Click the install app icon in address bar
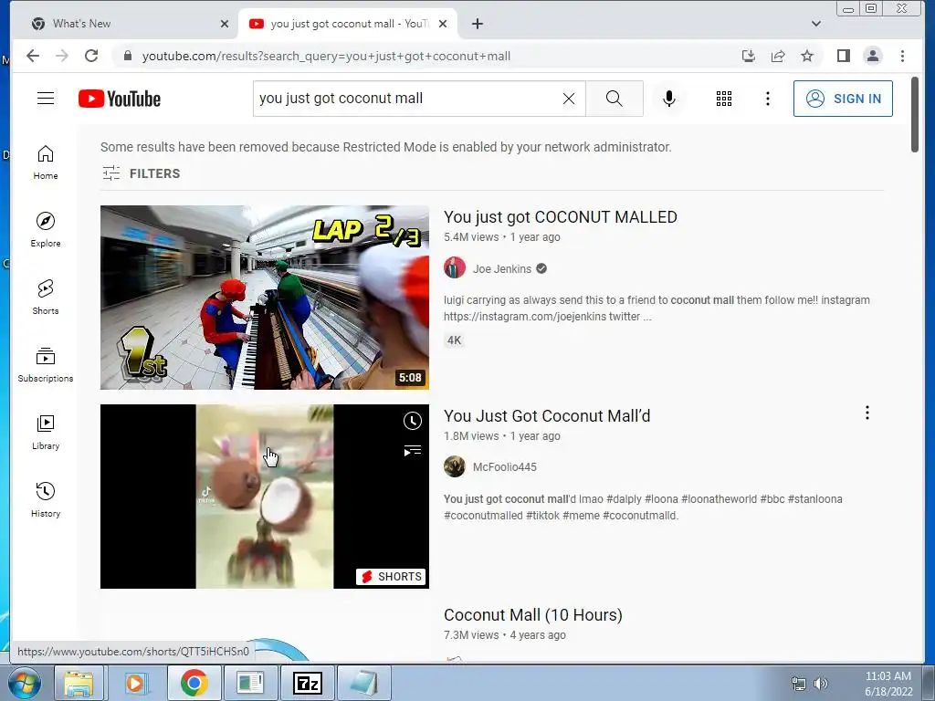Image resolution: width=935 pixels, height=701 pixels. click(x=749, y=56)
